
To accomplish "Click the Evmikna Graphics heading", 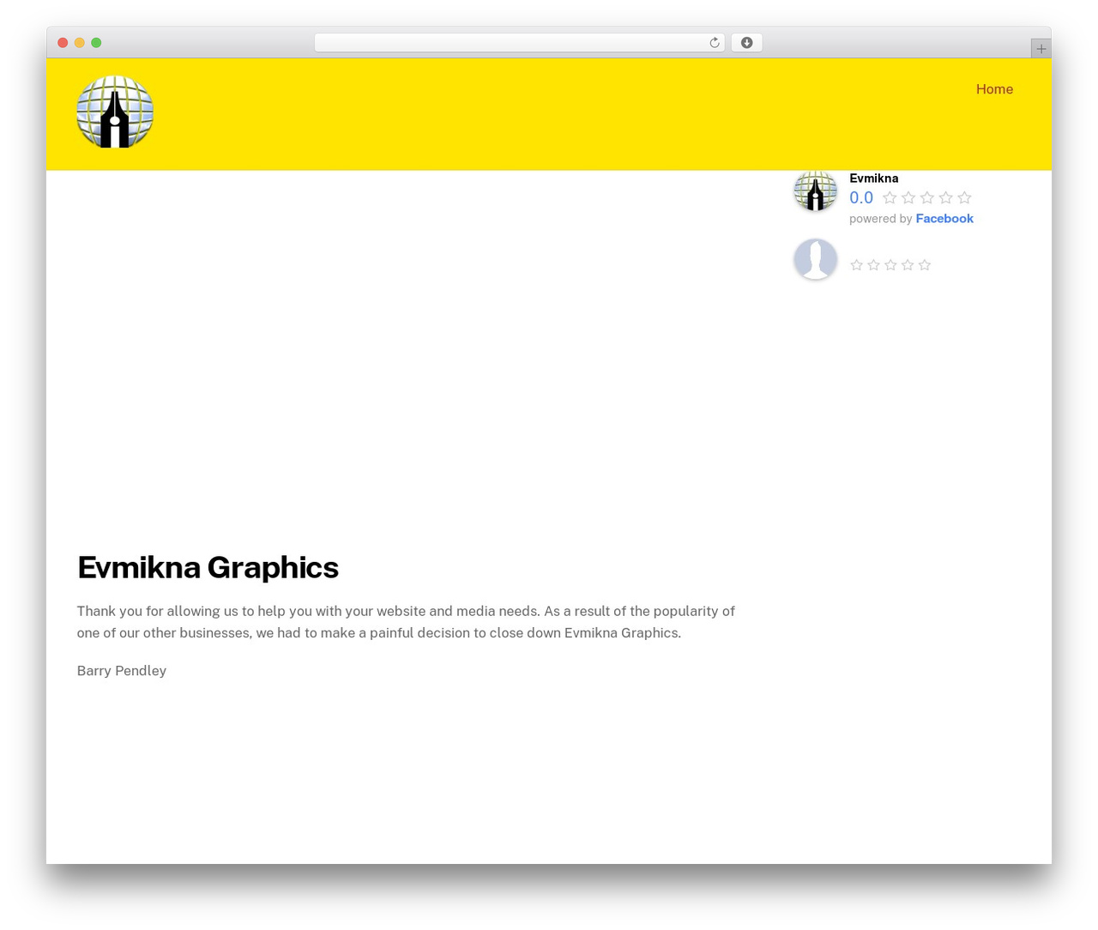I will click(208, 567).
